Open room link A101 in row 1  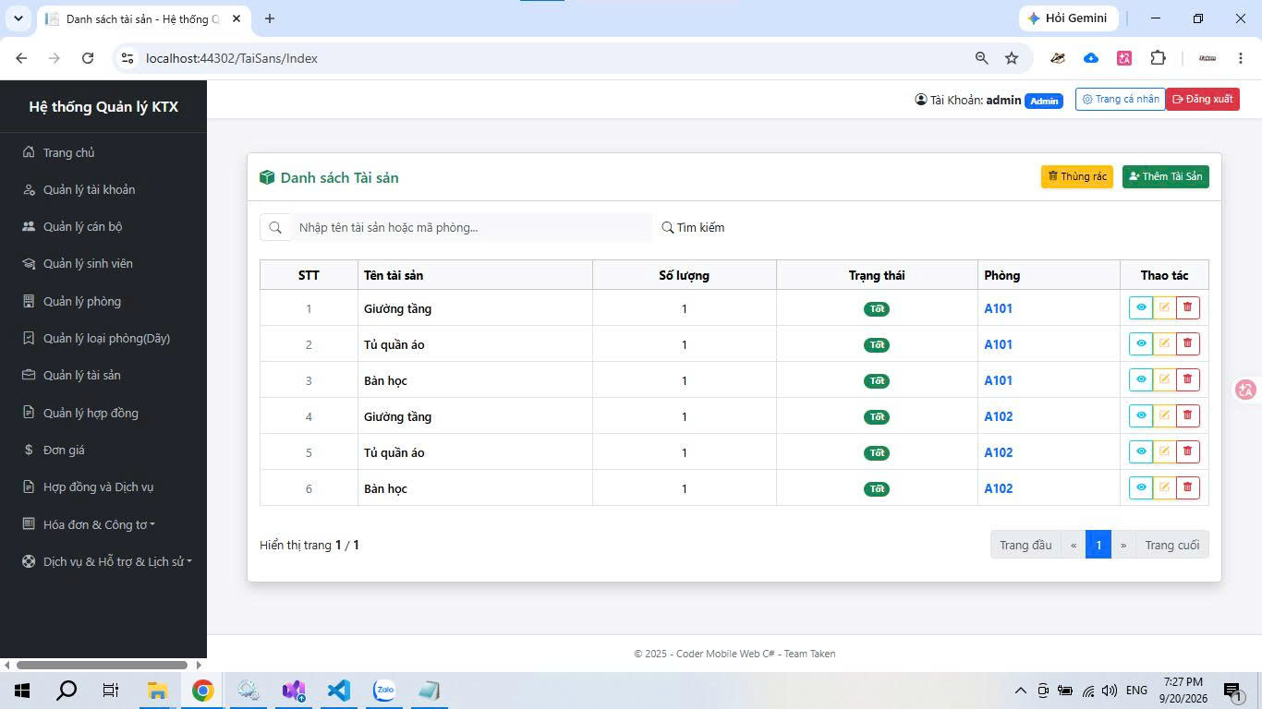(998, 308)
